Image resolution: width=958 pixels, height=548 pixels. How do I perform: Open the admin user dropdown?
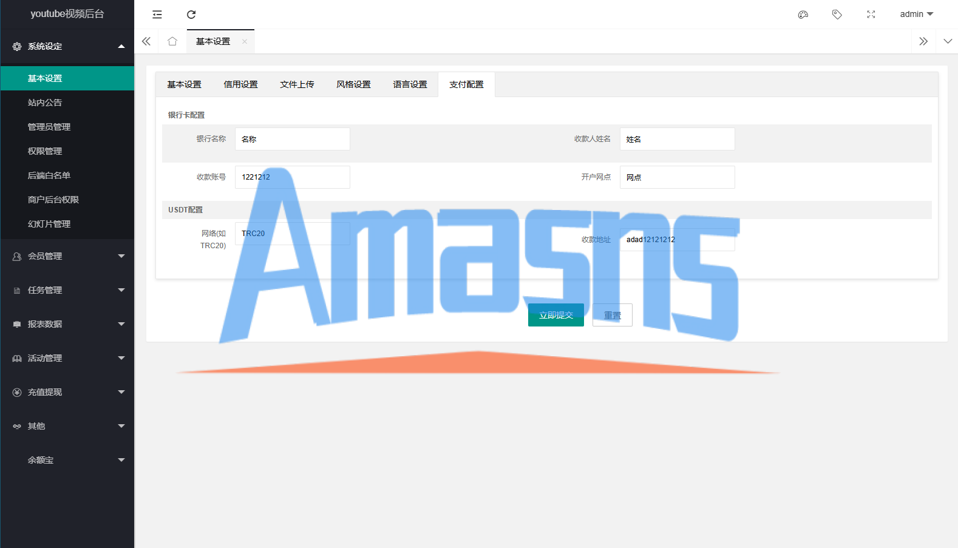tap(917, 14)
